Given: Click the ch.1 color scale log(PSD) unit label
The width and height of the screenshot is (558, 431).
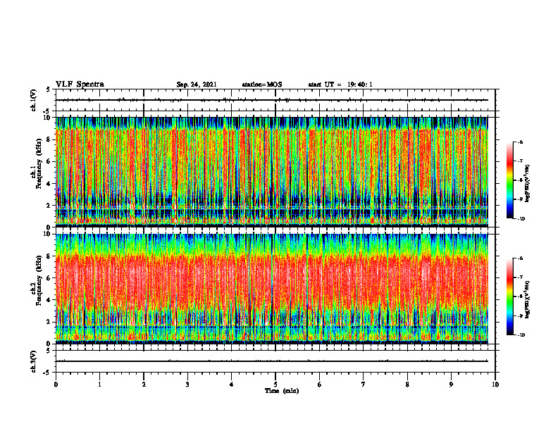Looking at the screenshot, I should (x=528, y=183).
